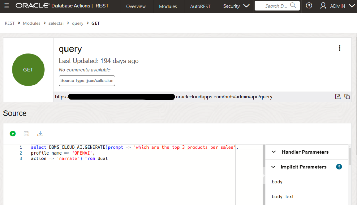Open the handler URL in new tab

[x=337, y=97]
